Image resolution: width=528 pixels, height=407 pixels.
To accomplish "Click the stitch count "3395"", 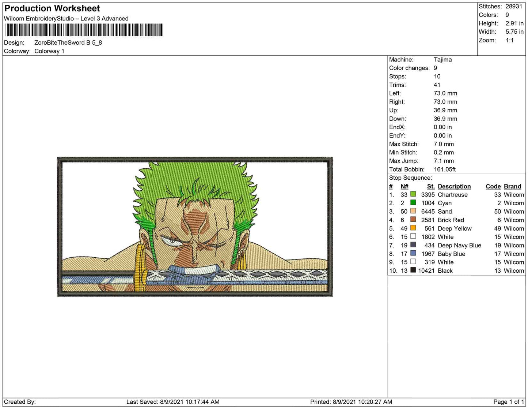I will click(x=428, y=195).
